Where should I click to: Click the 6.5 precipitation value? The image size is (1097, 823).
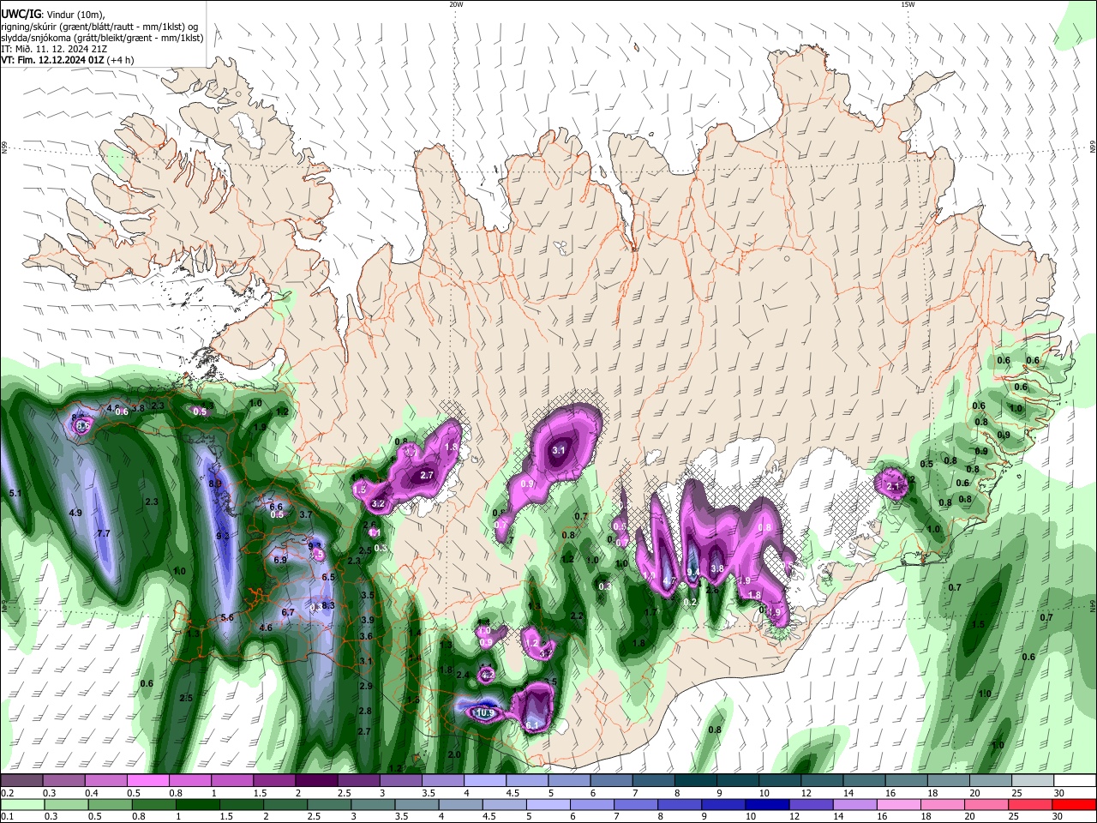(327, 577)
